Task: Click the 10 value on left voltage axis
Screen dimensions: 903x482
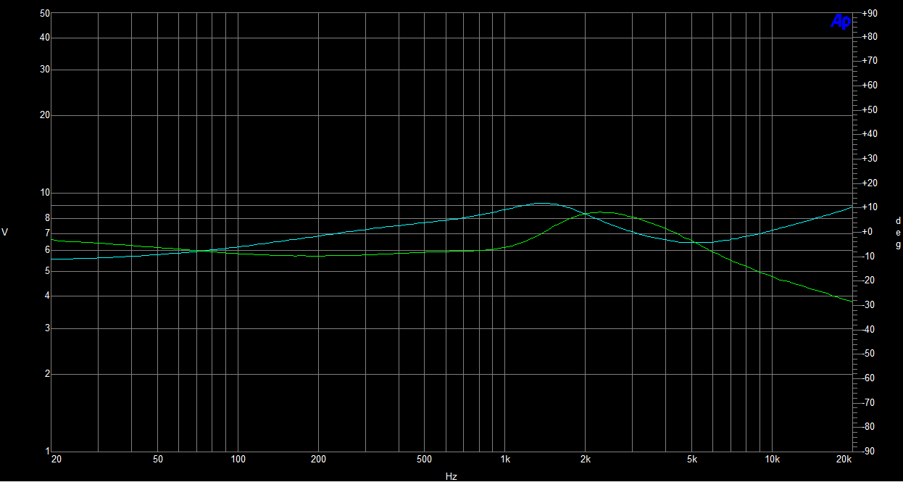Action: tap(45, 193)
